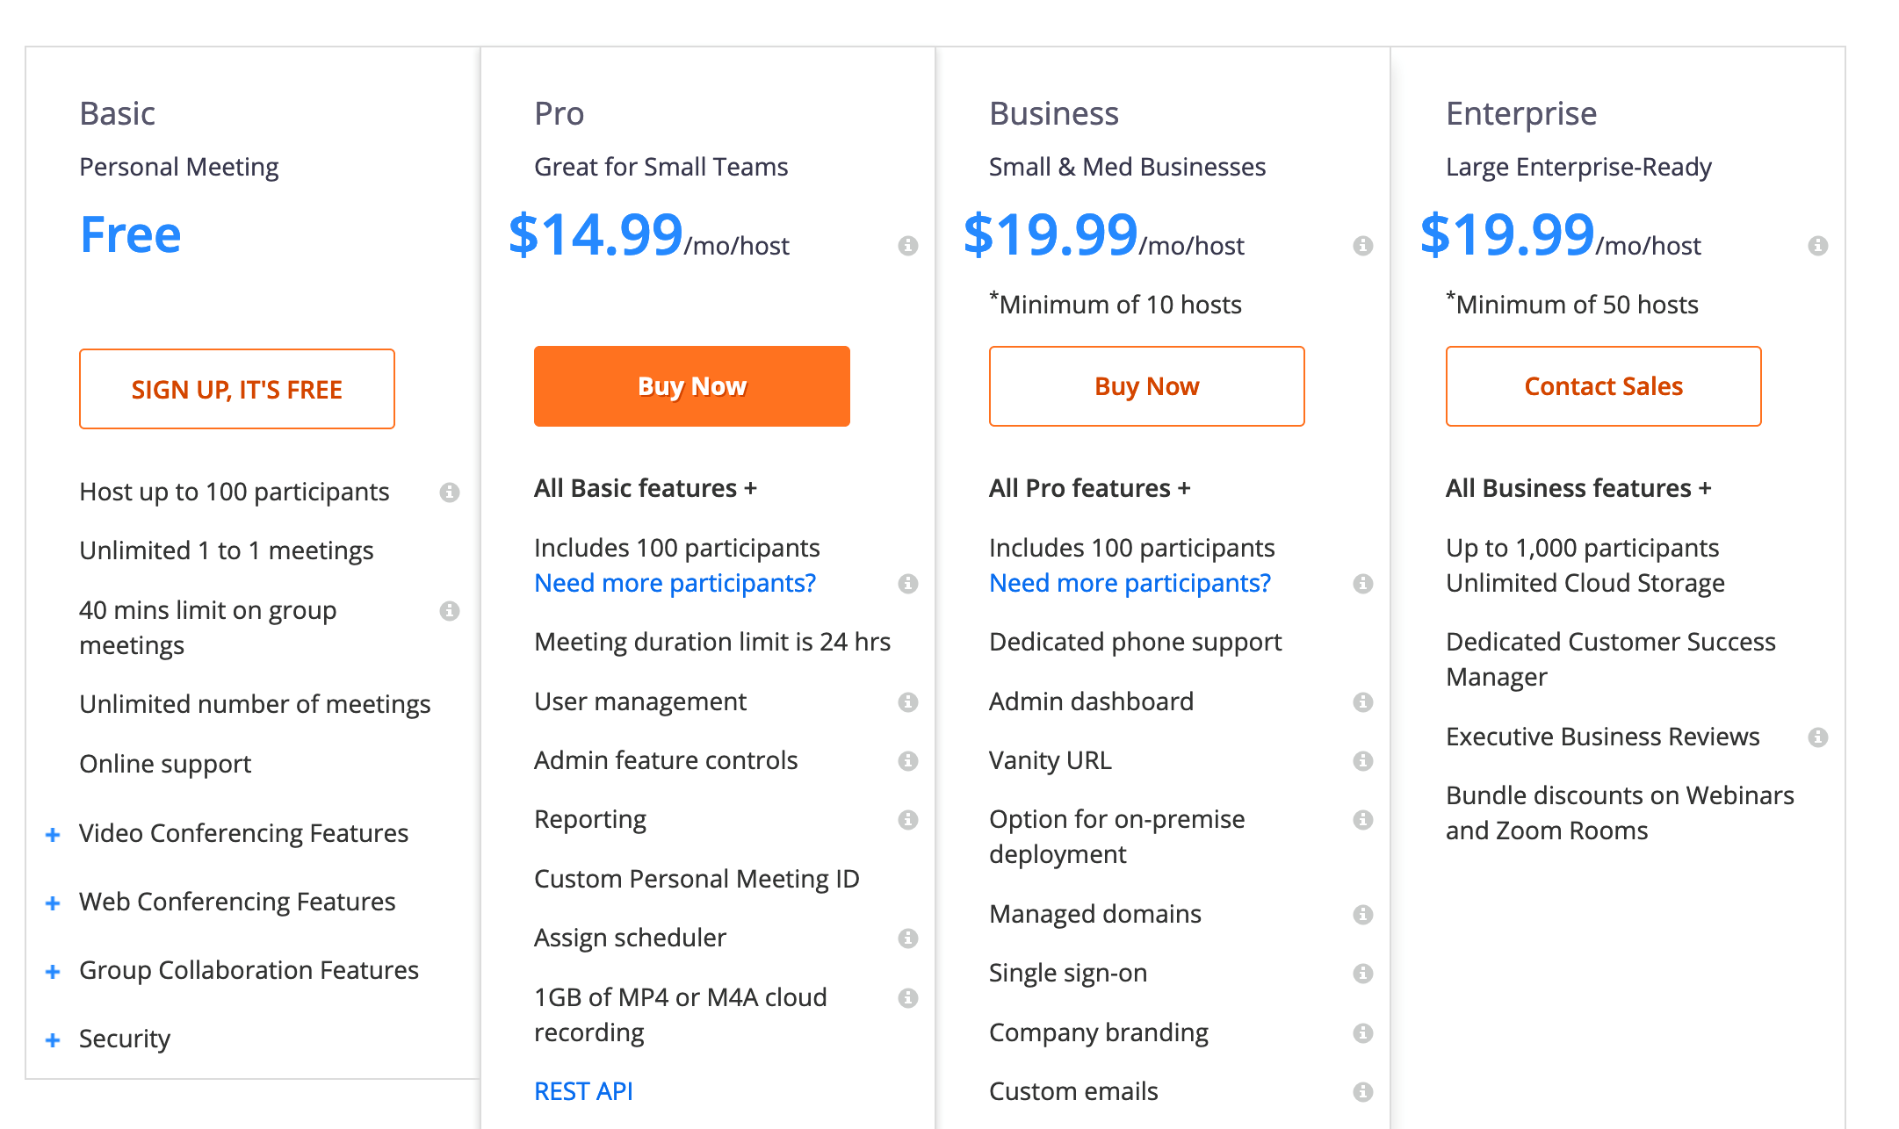Click Large Enterprise-Ready subtitle
1899x1129 pixels.
(1579, 167)
